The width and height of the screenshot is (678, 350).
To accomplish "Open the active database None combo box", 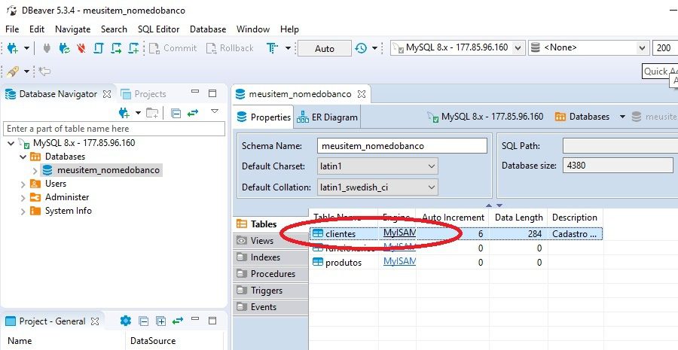I will point(588,48).
